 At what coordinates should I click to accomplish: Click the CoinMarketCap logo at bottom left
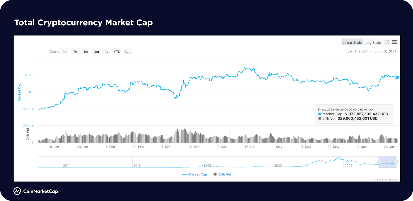(17, 191)
